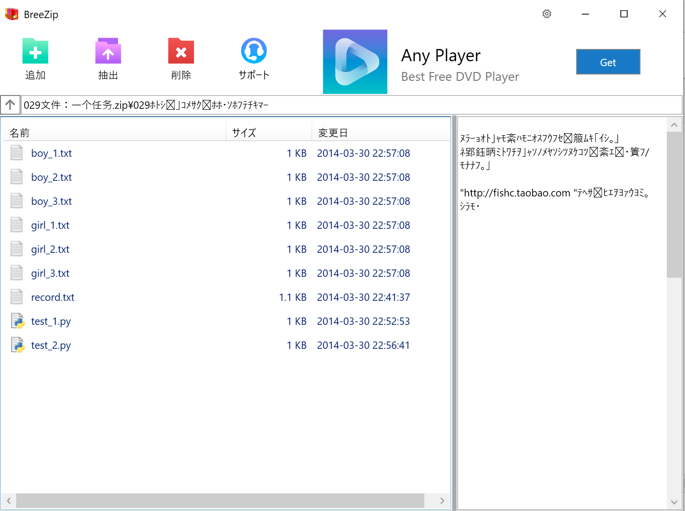Click into the archive path field
The height and width of the screenshot is (511, 685).
(x=352, y=105)
